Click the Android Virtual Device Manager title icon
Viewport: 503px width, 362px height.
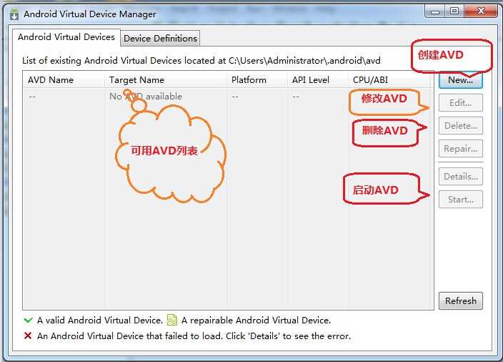tap(14, 14)
